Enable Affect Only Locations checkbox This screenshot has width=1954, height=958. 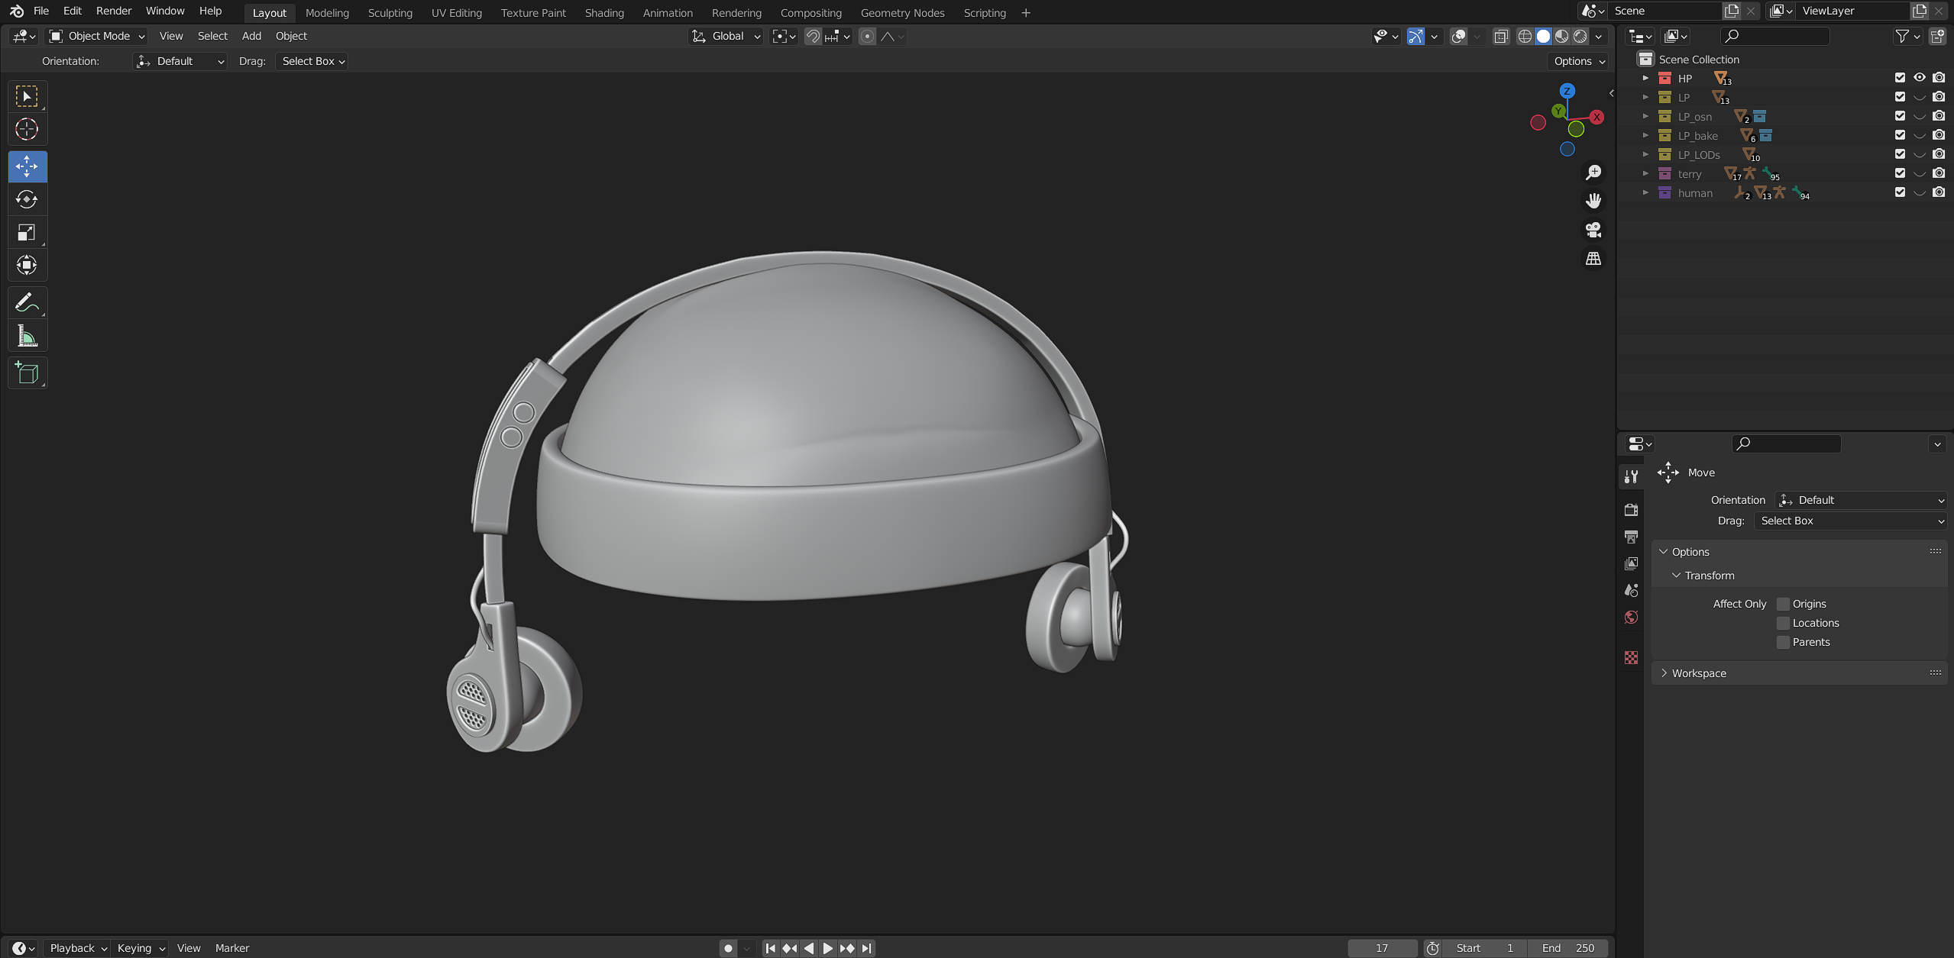pyautogui.click(x=1783, y=623)
